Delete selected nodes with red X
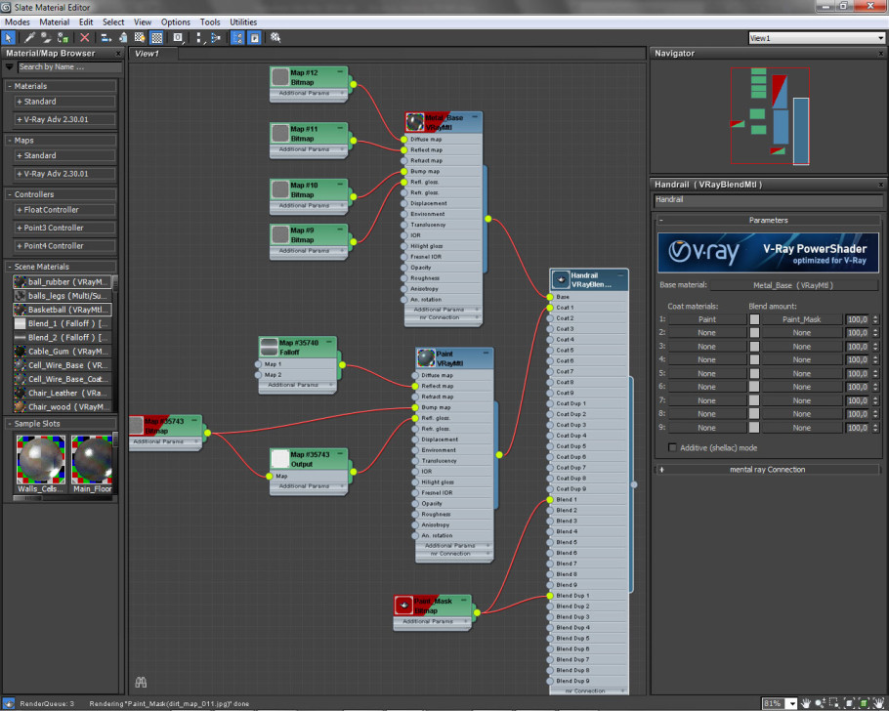Viewport: 889px width, 711px height. [x=84, y=37]
